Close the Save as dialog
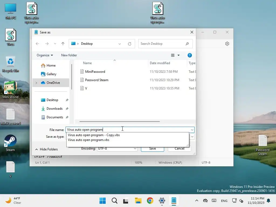The image size is (276, 207). click(192, 32)
